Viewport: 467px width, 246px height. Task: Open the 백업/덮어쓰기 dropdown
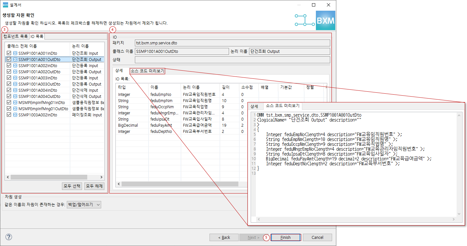[x=83, y=205]
